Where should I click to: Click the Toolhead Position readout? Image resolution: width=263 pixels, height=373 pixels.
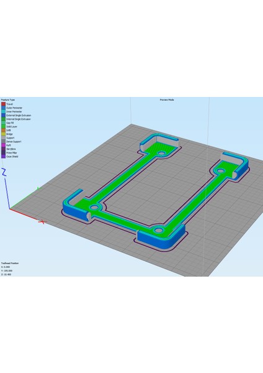[x=10, y=264]
